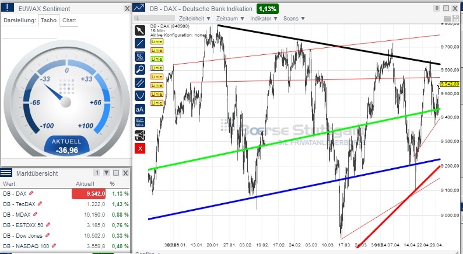The width and height of the screenshot is (463, 254).
Task: Click the AKTUELL -36,96 sentiment readout
Action: (67, 146)
